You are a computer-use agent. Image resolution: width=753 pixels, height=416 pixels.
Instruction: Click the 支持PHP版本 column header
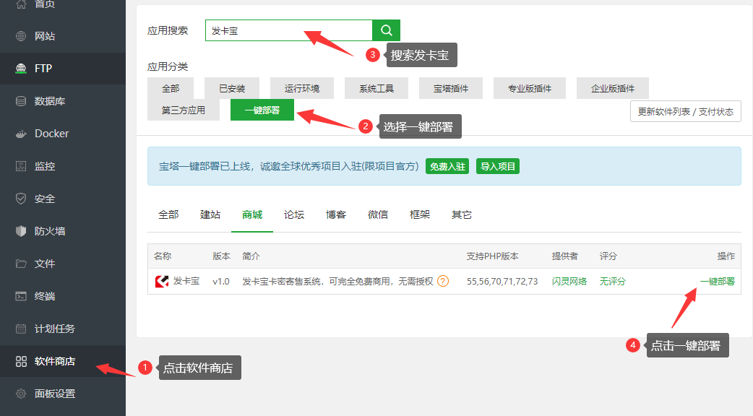click(x=493, y=256)
